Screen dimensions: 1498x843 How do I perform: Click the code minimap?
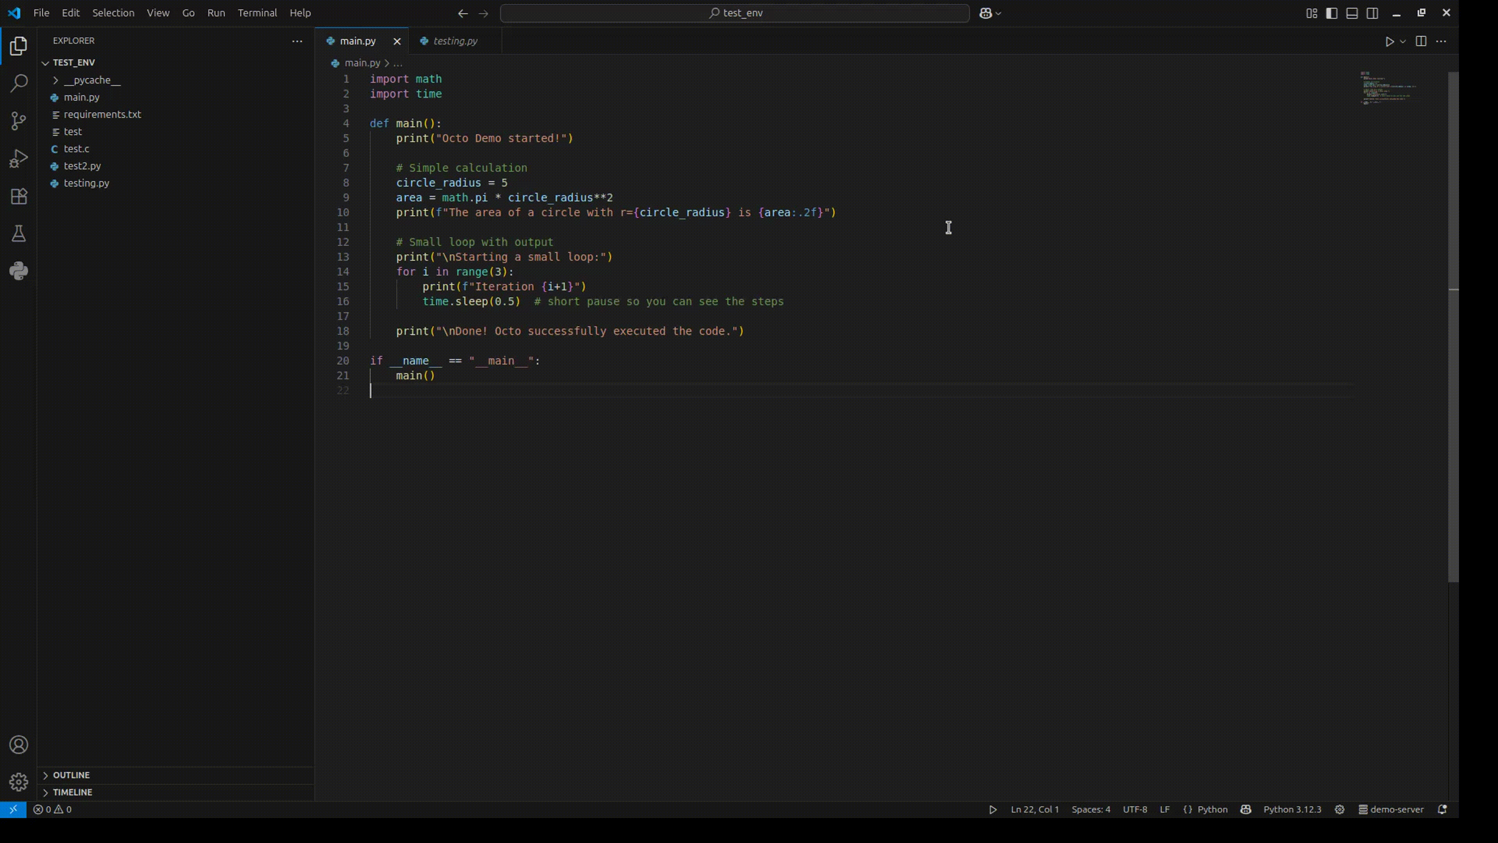pos(1389,88)
